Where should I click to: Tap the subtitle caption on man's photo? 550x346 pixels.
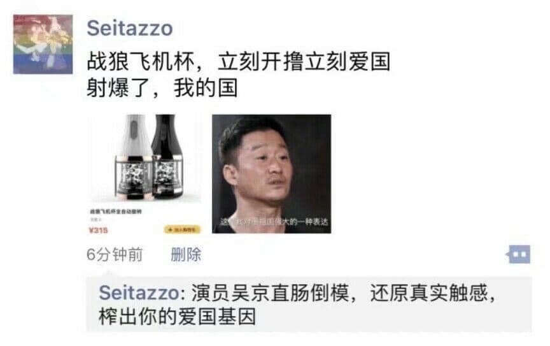point(274,222)
